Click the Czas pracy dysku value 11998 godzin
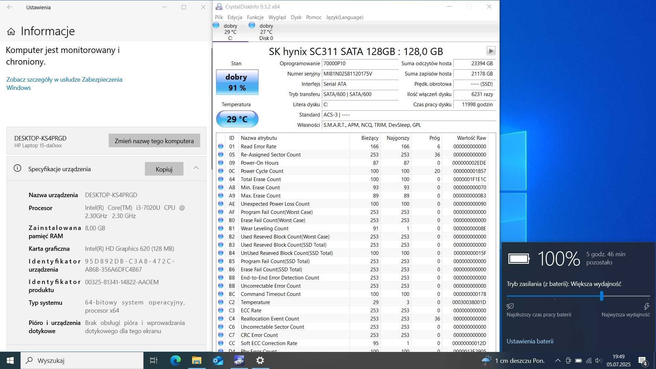 pyautogui.click(x=474, y=105)
